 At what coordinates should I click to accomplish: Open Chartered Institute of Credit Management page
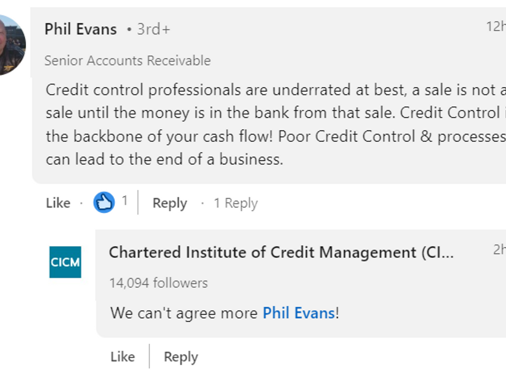click(x=281, y=252)
